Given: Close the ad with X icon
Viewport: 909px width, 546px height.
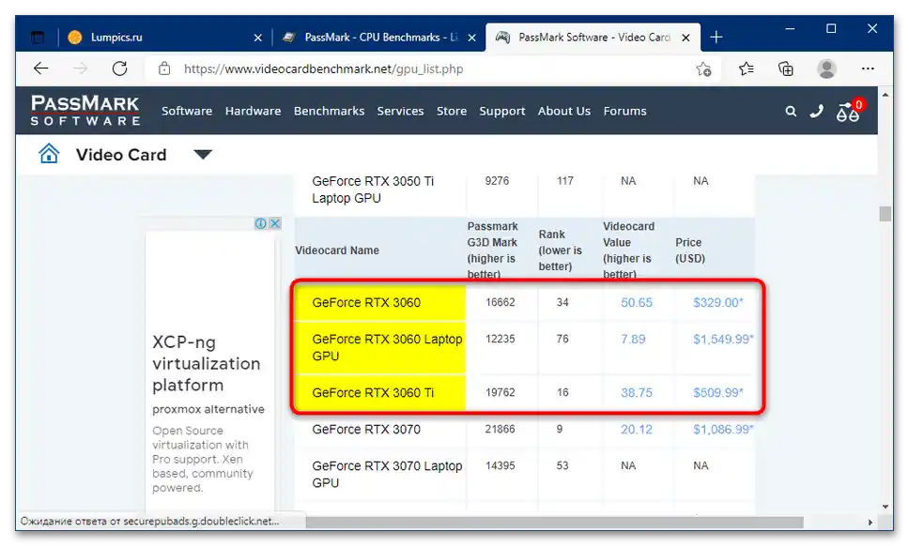Looking at the screenshot, I should (275, 223).
